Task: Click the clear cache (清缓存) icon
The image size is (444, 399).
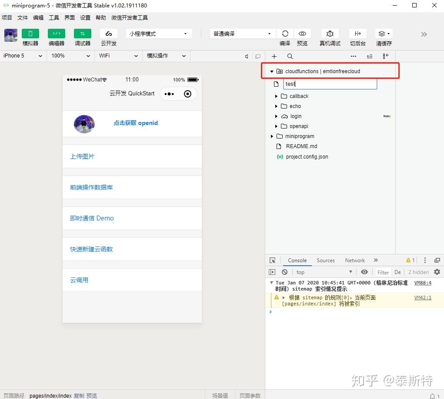Action: point(384,34)
